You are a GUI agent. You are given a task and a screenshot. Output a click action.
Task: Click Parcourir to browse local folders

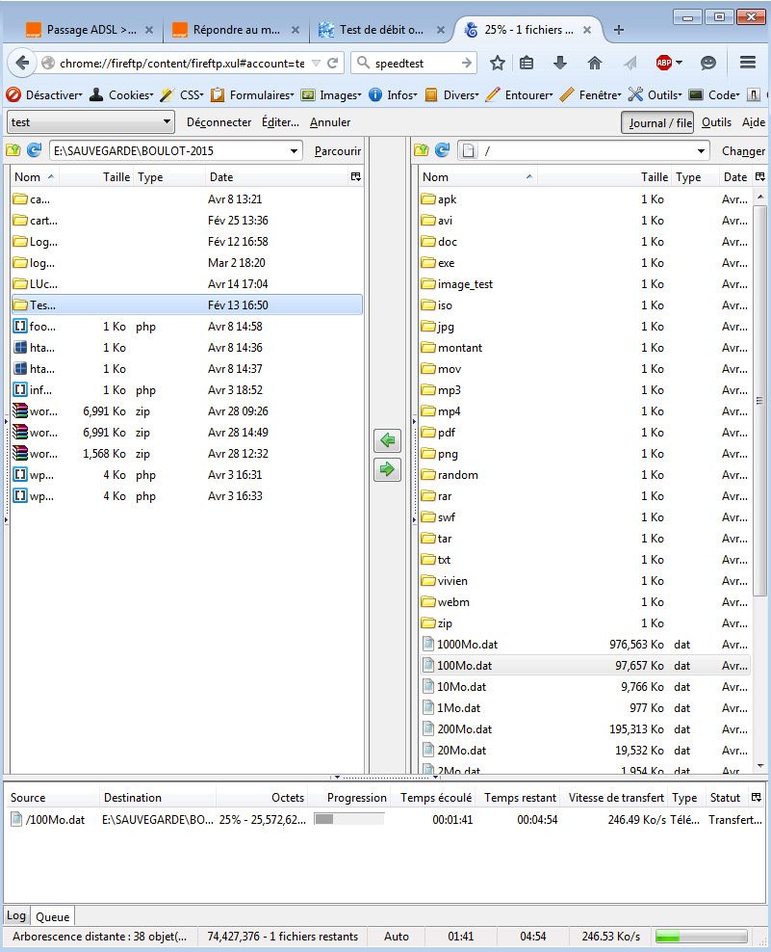click(339, 150)
